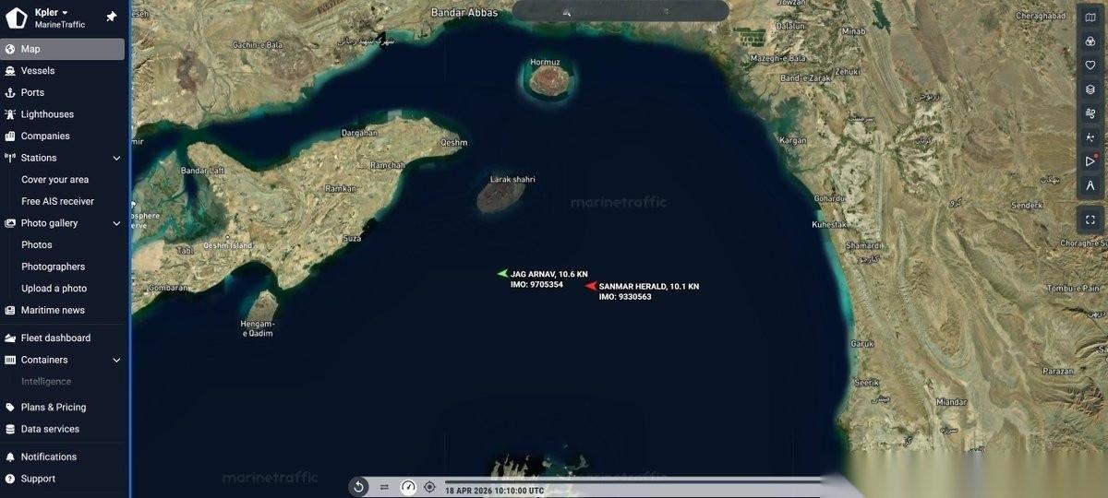Pin the sidebar with the pin icon
The width and height of the screenshot is (1108, 498).
(x=112, y=17)
